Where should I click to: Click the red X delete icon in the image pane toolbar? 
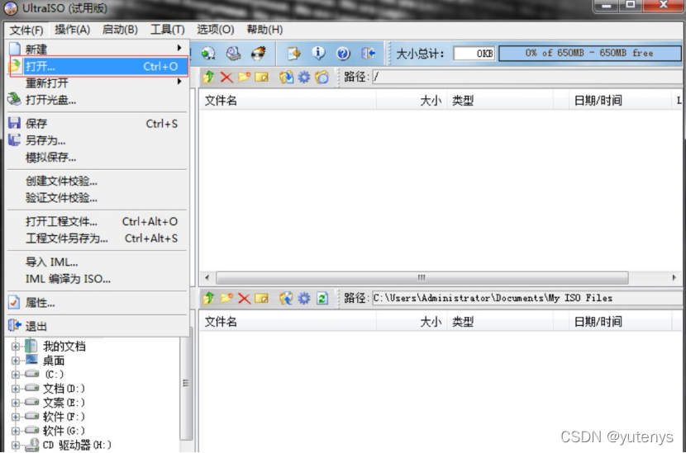226,78
